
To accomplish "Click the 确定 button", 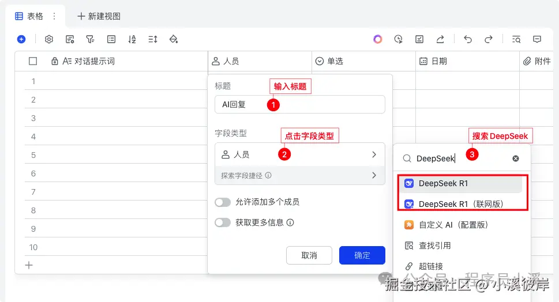I will (362, 255).
